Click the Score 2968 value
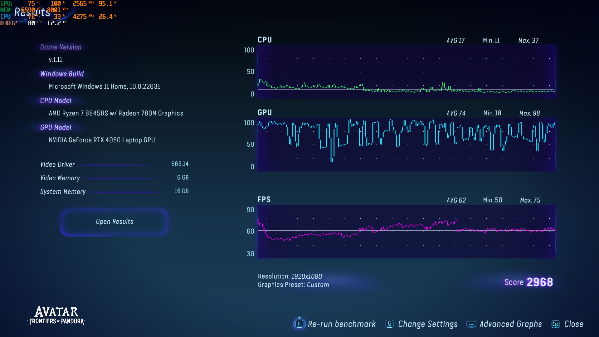599x337 pixels. tap(539, 282)
